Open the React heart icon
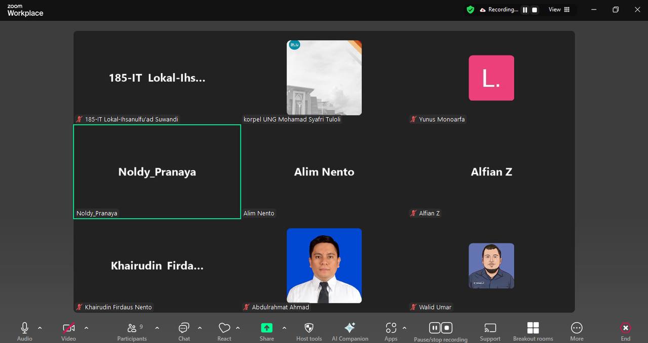The height and width of the screenshot is (343, 648). pyautogui.click(x=224, y=328)
